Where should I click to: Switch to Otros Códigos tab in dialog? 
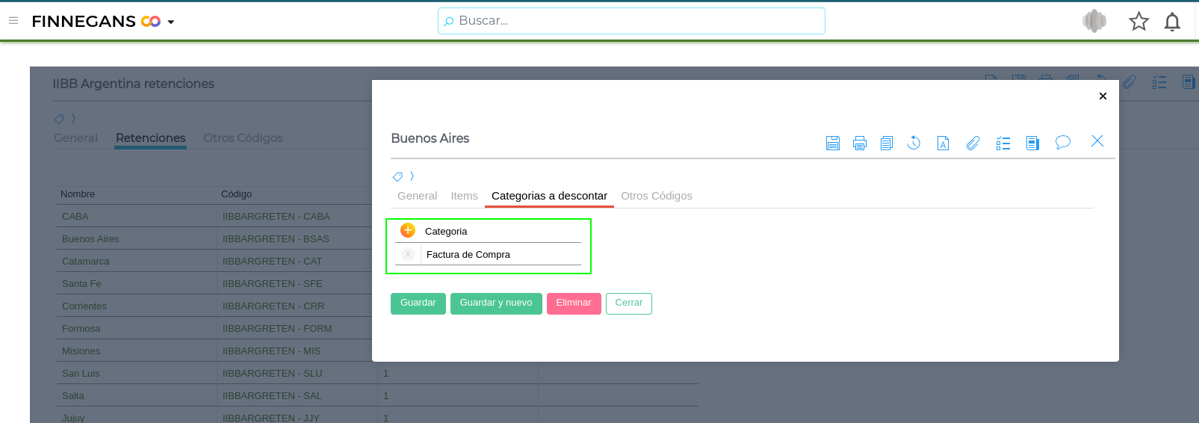point(657,196)
